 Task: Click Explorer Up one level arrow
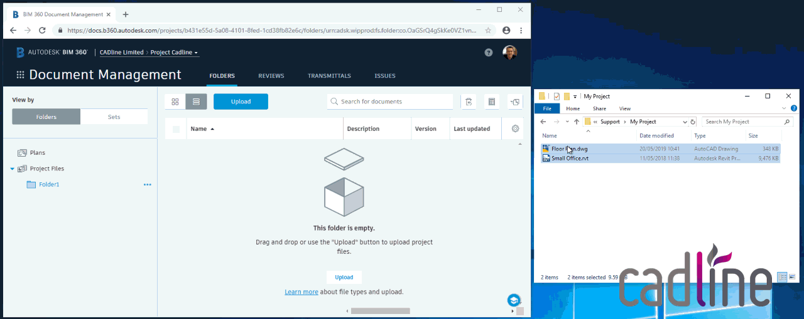(577, 122)
